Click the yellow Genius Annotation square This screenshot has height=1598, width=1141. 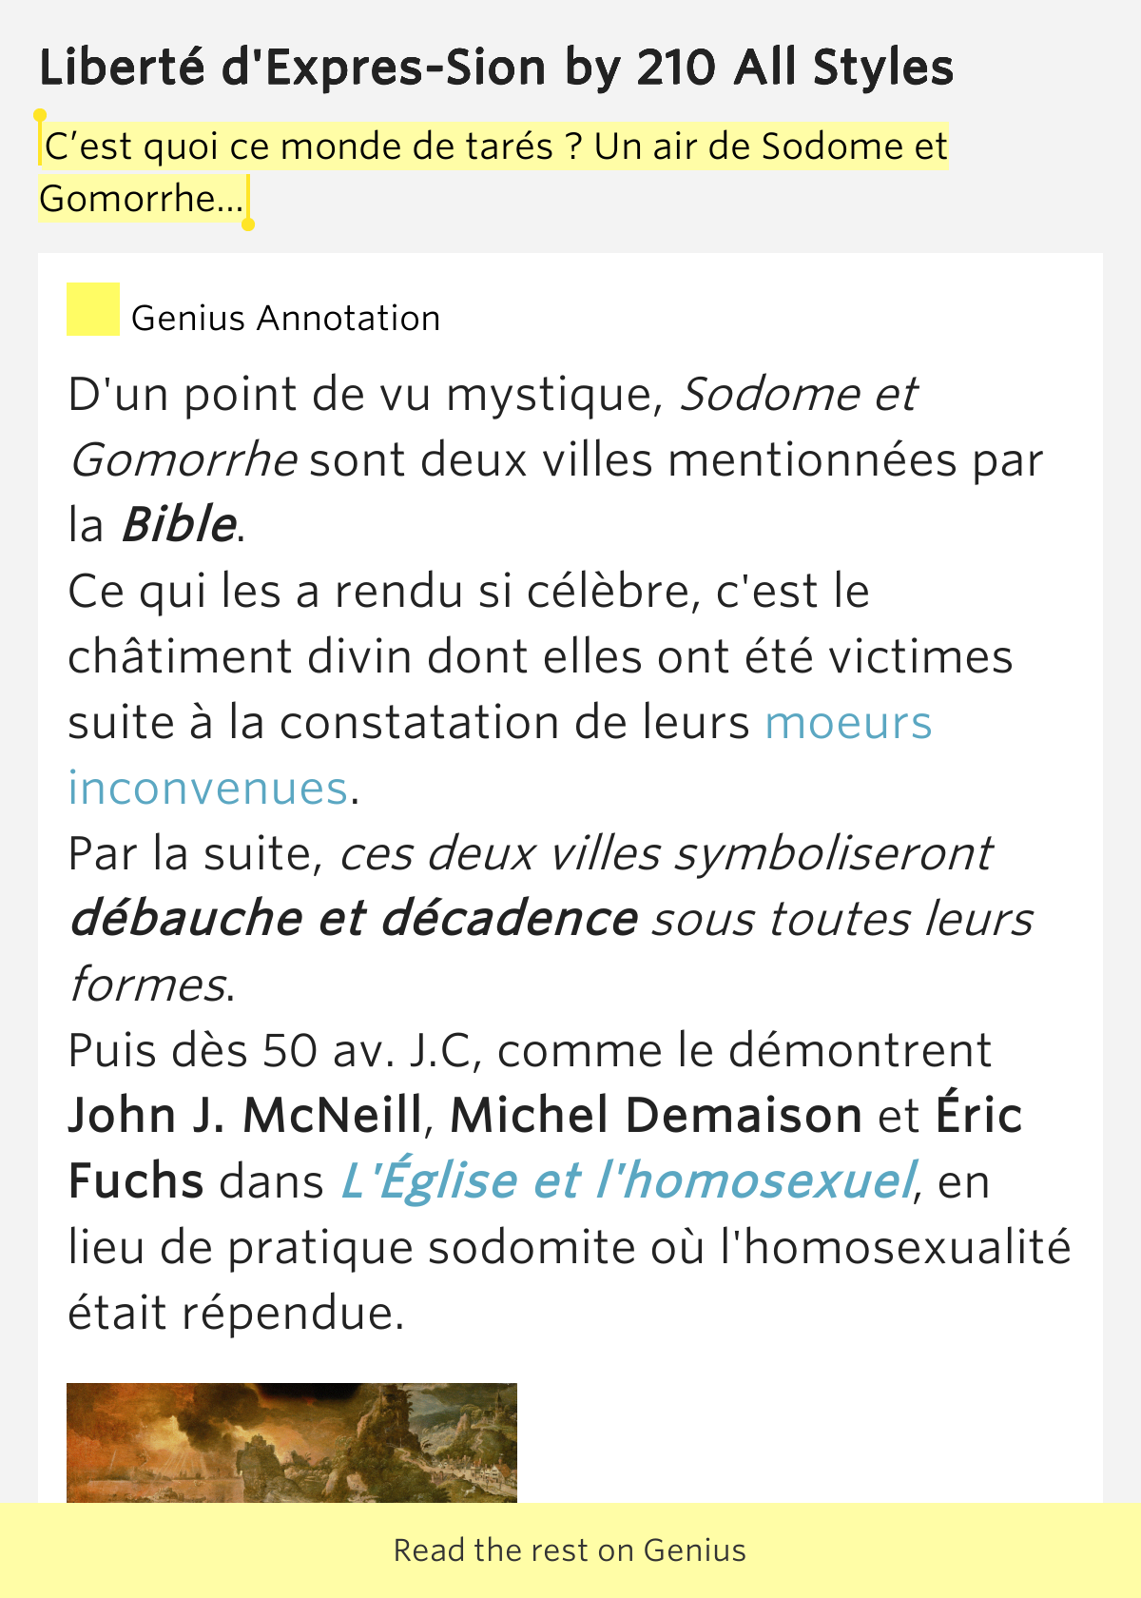92,309
